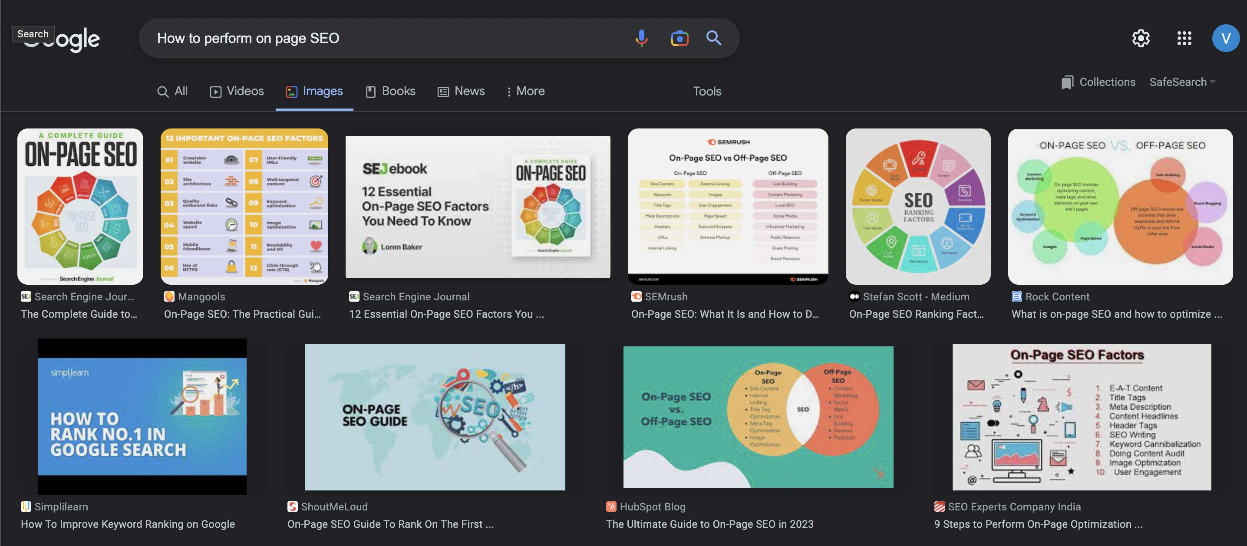
Task: Click the search query input field
Action: [387, 38]
